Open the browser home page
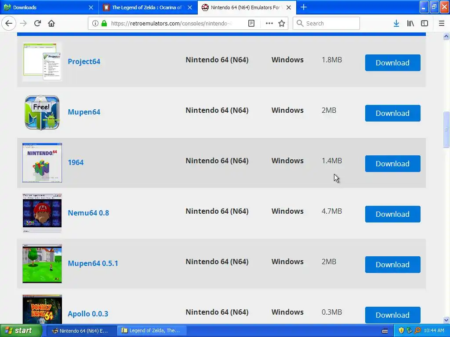The height and width of the screenshot is (337, 450). 51,23
